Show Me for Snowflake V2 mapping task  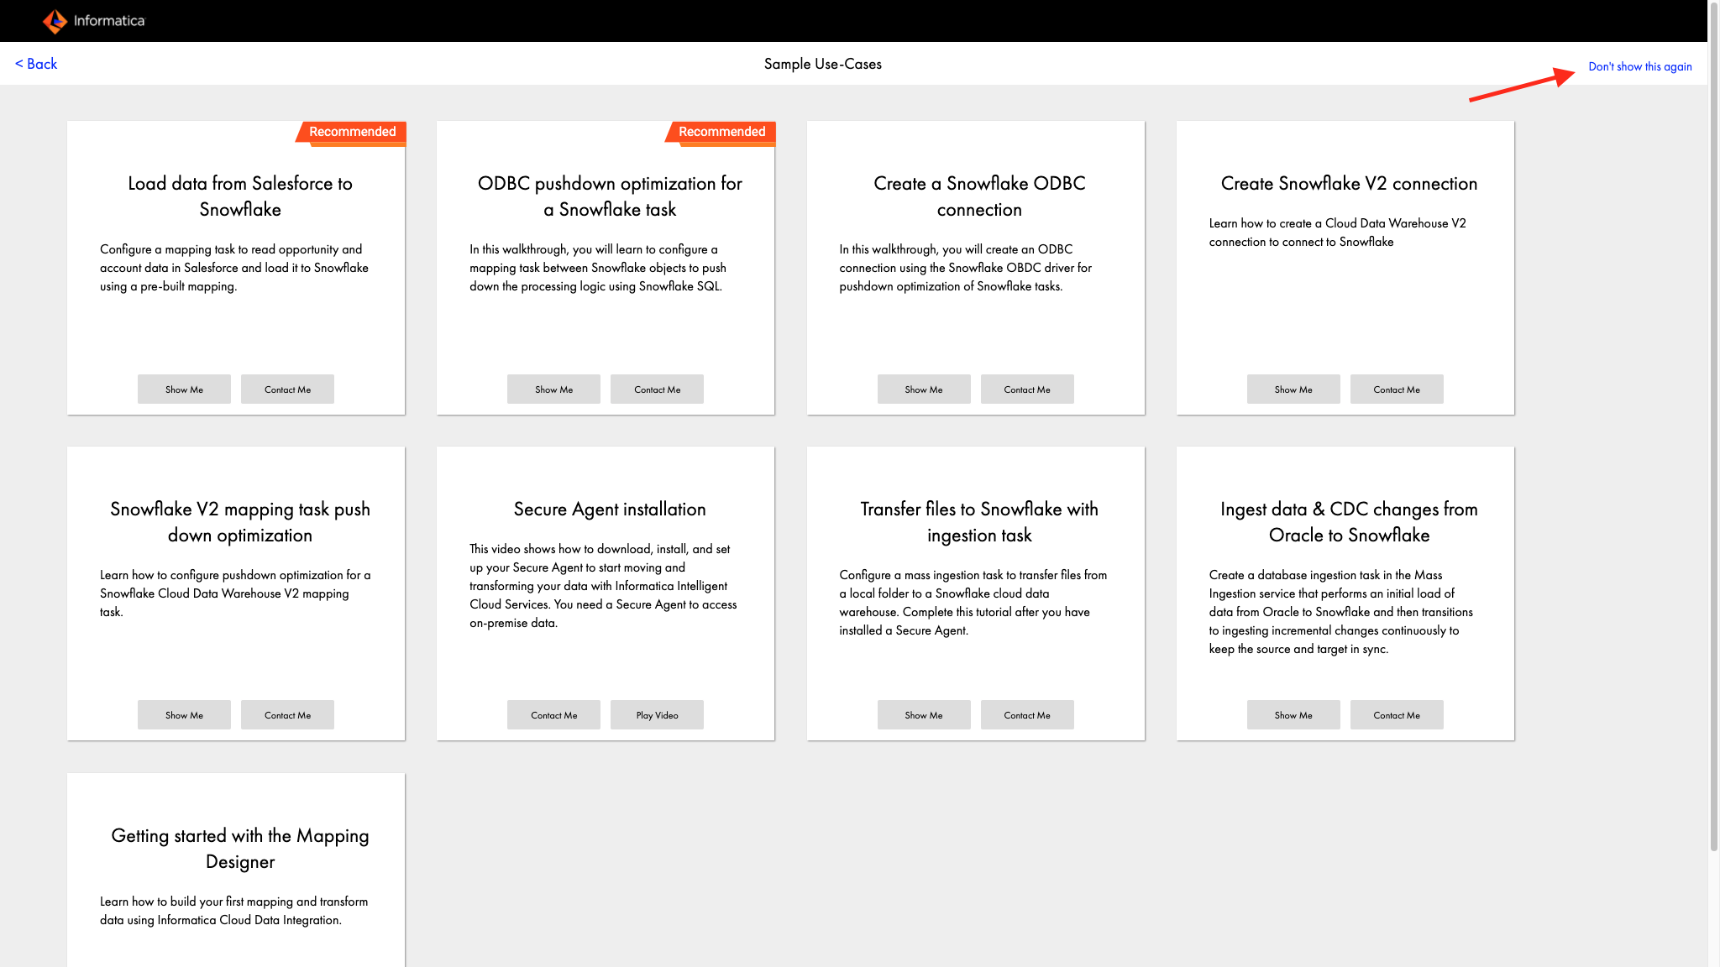(x=184, y=715)
